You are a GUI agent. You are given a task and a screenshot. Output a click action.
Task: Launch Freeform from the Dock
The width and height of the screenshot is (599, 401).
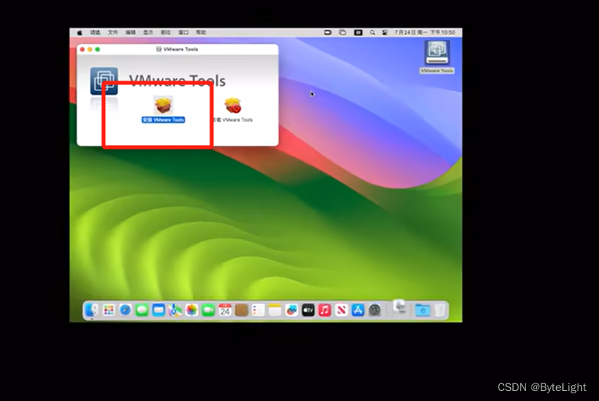(291, 310)
